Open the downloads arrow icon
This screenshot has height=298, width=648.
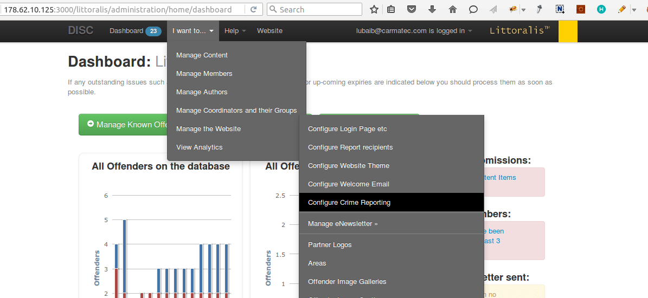point(432,9)
